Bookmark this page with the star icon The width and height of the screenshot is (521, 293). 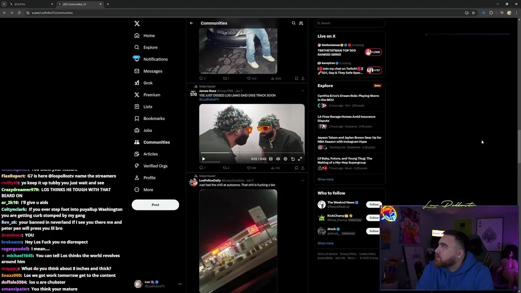[473, 13]
